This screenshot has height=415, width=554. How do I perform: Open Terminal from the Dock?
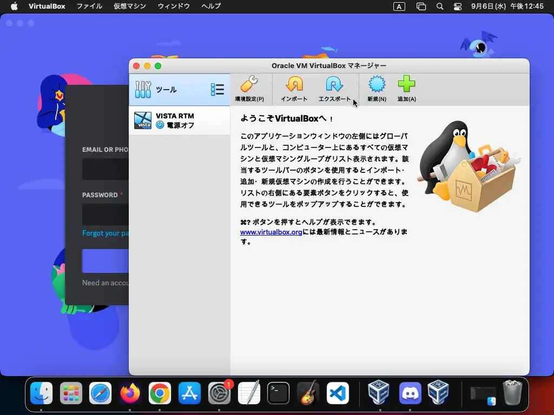(279, 393)
